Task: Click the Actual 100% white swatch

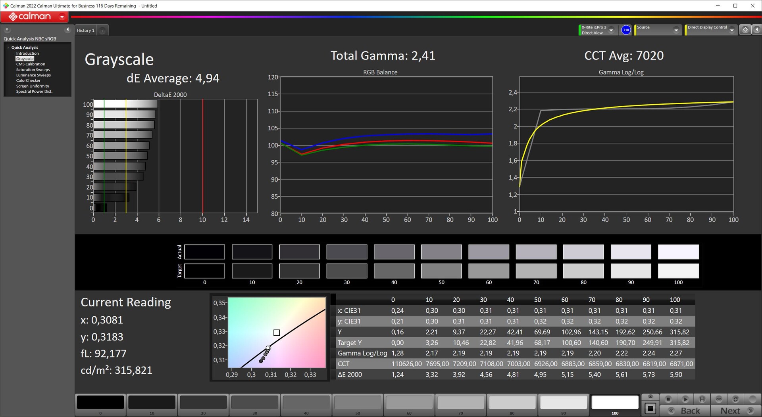Action: (x=678, y=252)
